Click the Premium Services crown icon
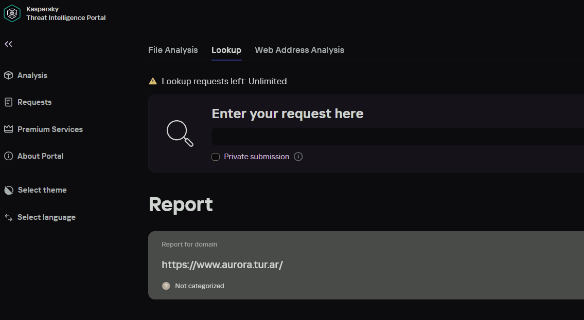This screenshot has width=584, height=320. 8,129
